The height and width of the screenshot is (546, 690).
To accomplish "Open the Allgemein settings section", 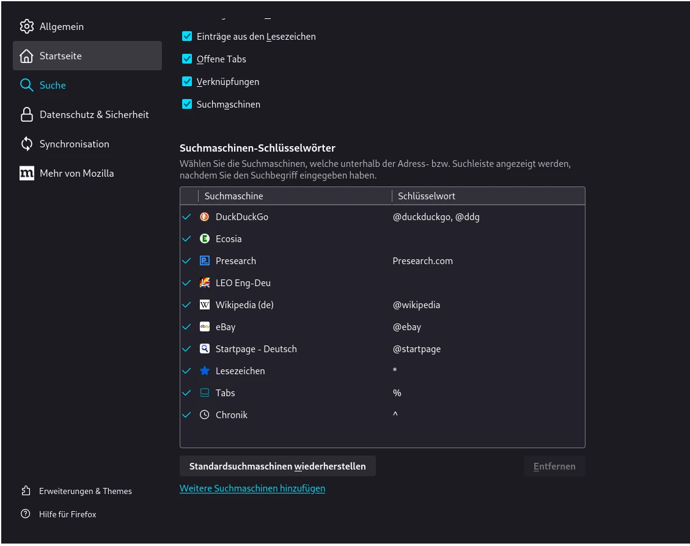I will 61,27.
